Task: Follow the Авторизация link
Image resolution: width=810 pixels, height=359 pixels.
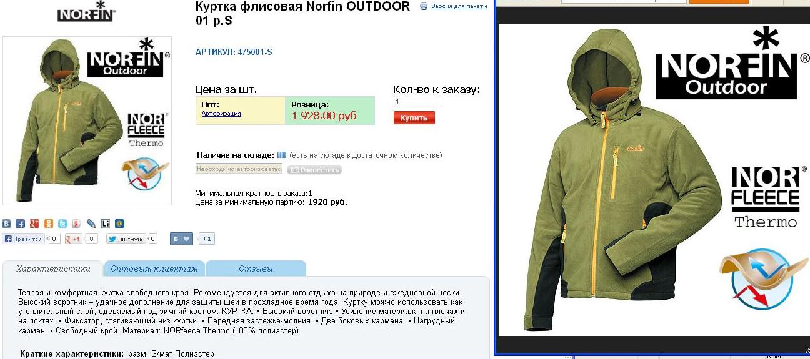Action: (221, 114)
